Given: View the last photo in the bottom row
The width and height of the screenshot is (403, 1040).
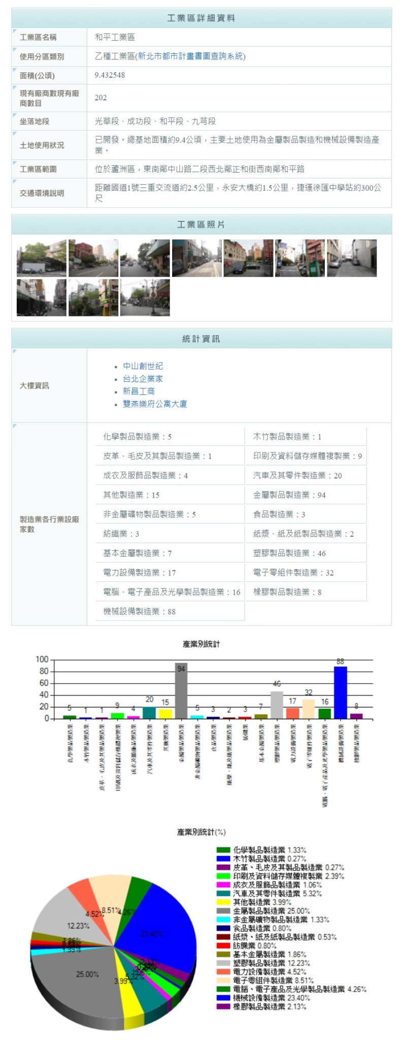Looking at the screenshot, I should 145,298.
